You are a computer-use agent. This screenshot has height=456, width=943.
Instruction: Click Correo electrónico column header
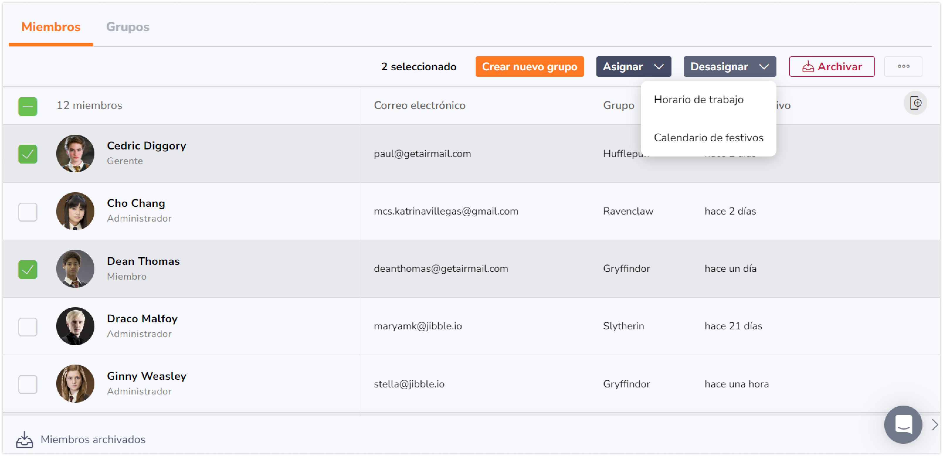coord(420,106)
